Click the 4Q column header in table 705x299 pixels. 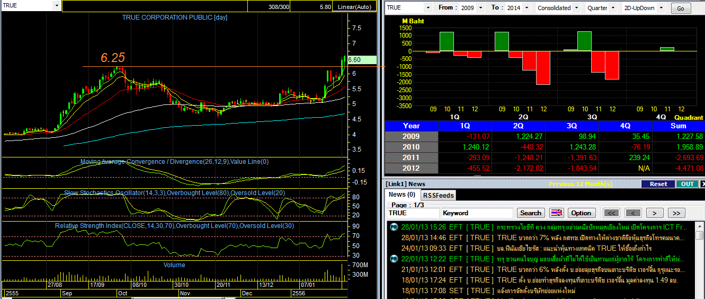tap(626, 126)
